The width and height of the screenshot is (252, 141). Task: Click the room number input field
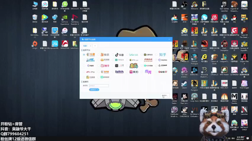pyautogui.click(x=99, y=86)
